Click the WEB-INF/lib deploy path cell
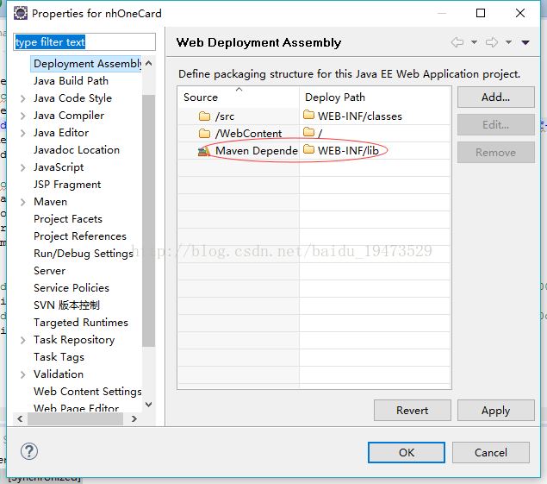The width and height of the screenshot is (547, 484). coord(375,151)
